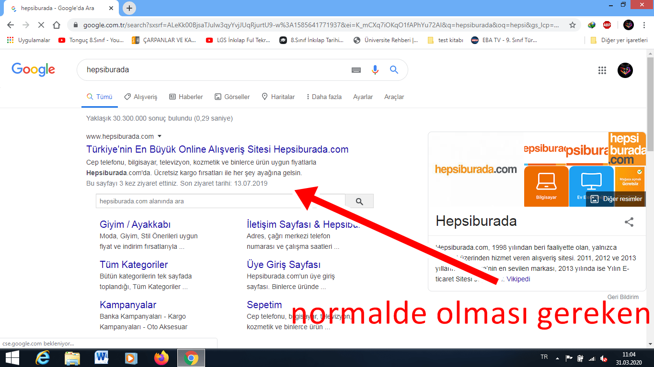This screenshot has width=654, height=367.
Task: Open the Daha fazla menu
Action: click(324, 97)
